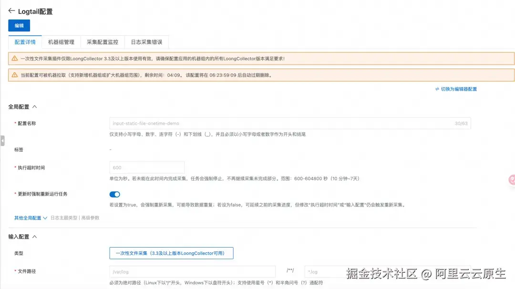
Task: Click 切换为编辑器配置 link
Action: (459, 89)
